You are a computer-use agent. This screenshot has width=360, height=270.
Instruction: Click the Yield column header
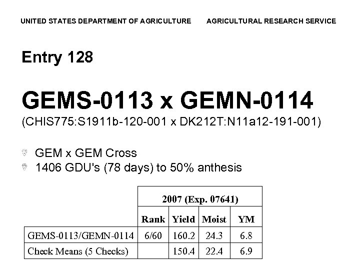click(x=184, y=218)
